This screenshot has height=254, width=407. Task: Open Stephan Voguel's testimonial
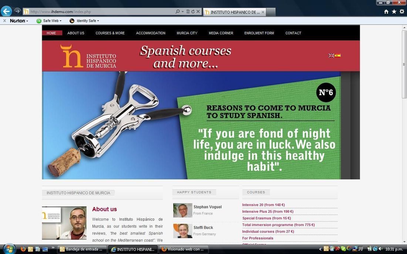(208, 207)
